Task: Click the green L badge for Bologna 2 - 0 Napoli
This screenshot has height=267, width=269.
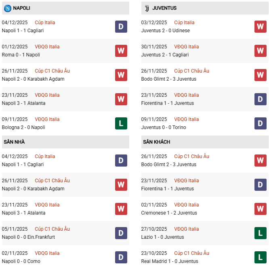Action: (121, 123)
